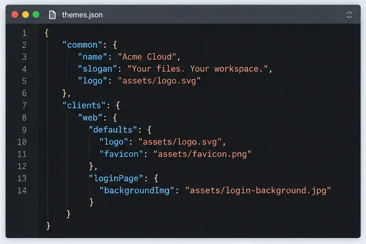Click the red close window button

(x=15, y=15)
